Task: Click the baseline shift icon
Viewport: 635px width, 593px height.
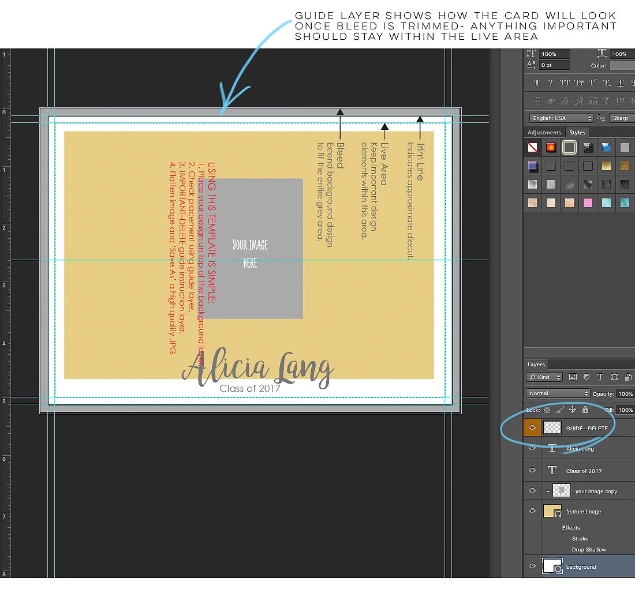Action: tap(531, 65)
